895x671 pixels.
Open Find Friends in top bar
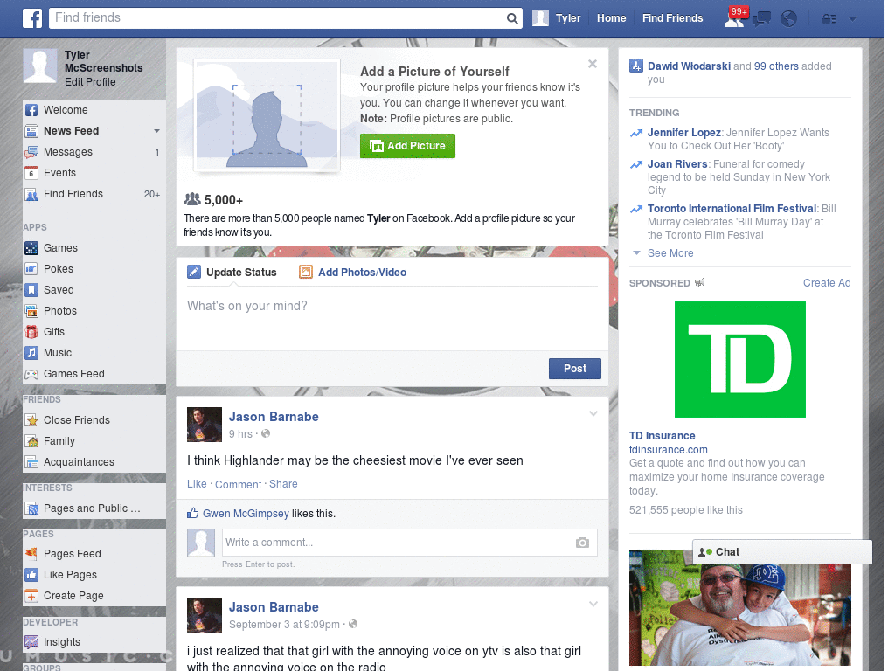pyautogui.click(x=672, y=18)
